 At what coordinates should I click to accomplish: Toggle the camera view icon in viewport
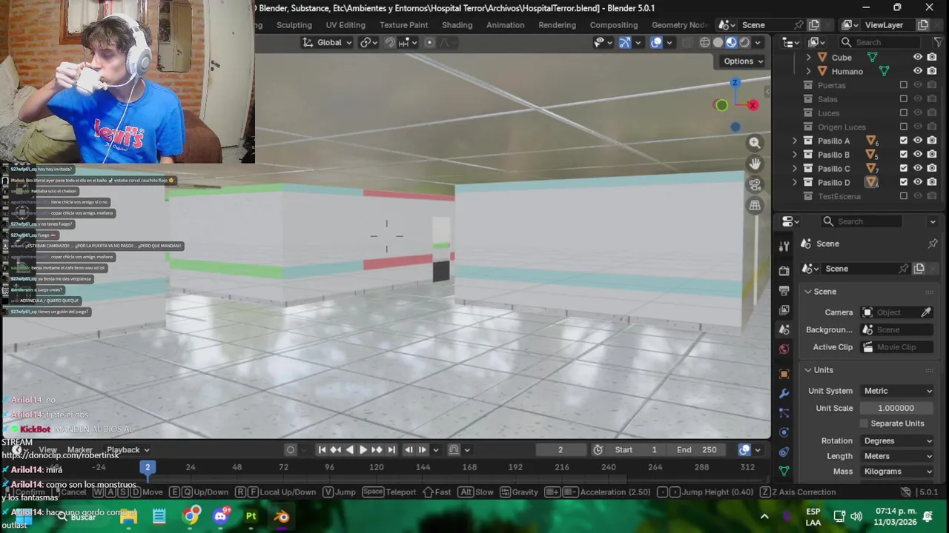click(x=755, y=184)
